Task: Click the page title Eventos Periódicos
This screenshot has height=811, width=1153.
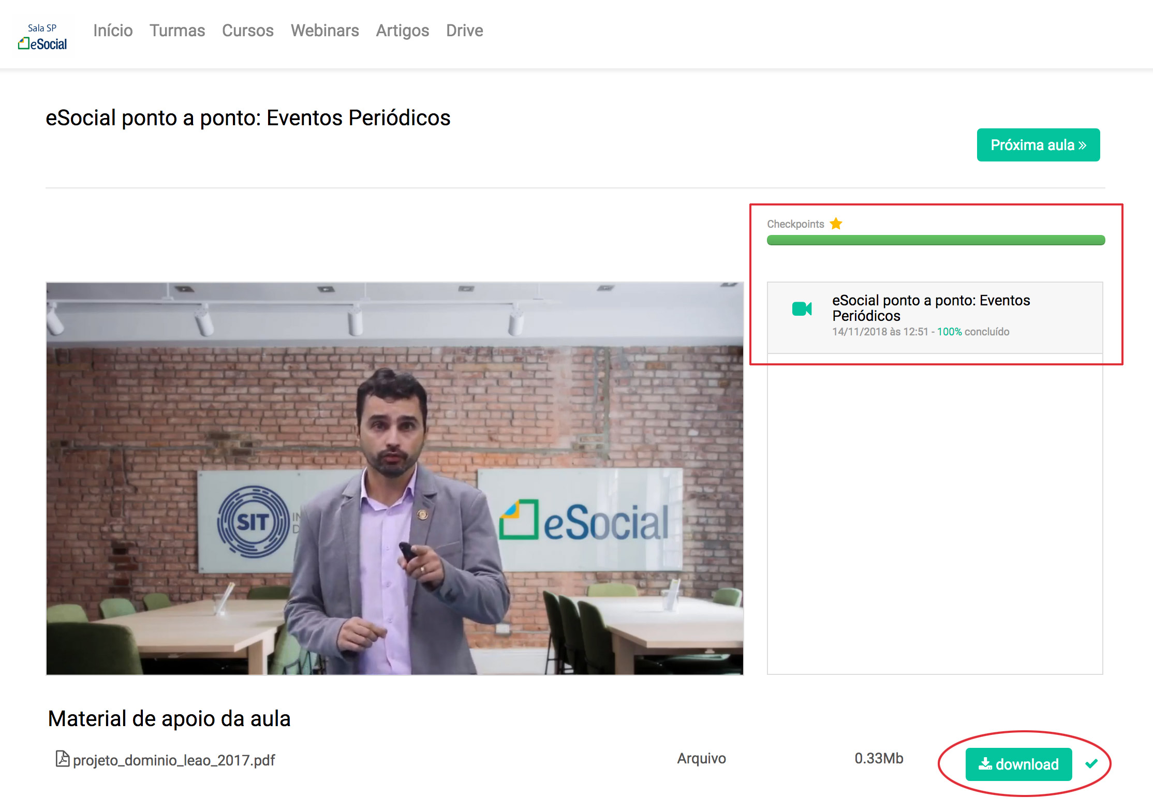Action: [248, 118]
